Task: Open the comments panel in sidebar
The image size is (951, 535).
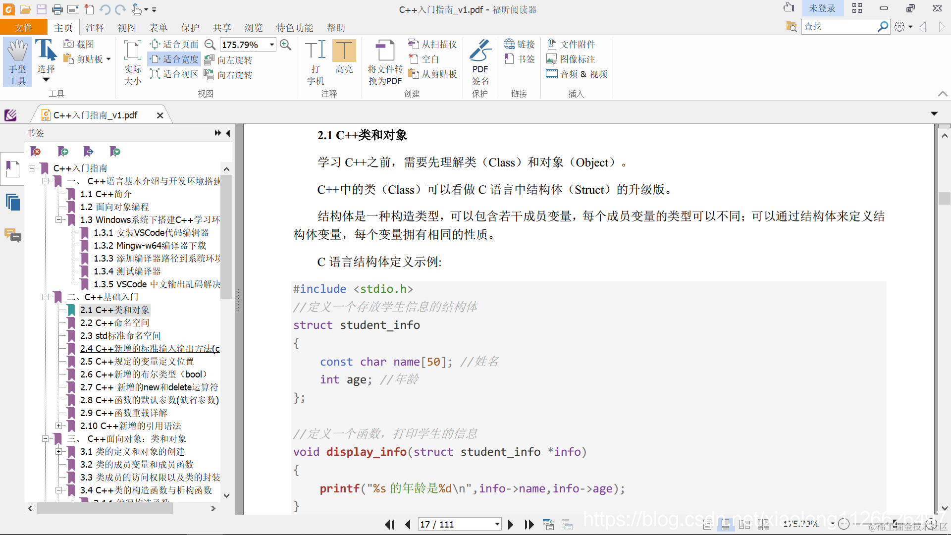Action: click(x=12, y=235)
